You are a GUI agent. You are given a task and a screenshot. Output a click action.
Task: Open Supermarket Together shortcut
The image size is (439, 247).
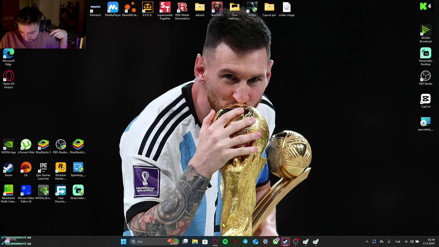165,11
